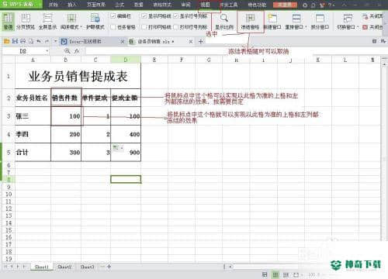Enable the Task Pane (任务窗格) checkbox
The image size is (388, 279).
coord(113,27)
